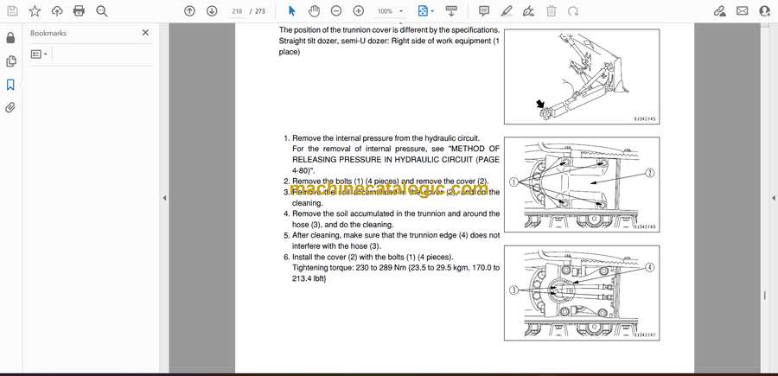Click the rotate page icon
778x376 pixels.
click(x=573, y=11)
